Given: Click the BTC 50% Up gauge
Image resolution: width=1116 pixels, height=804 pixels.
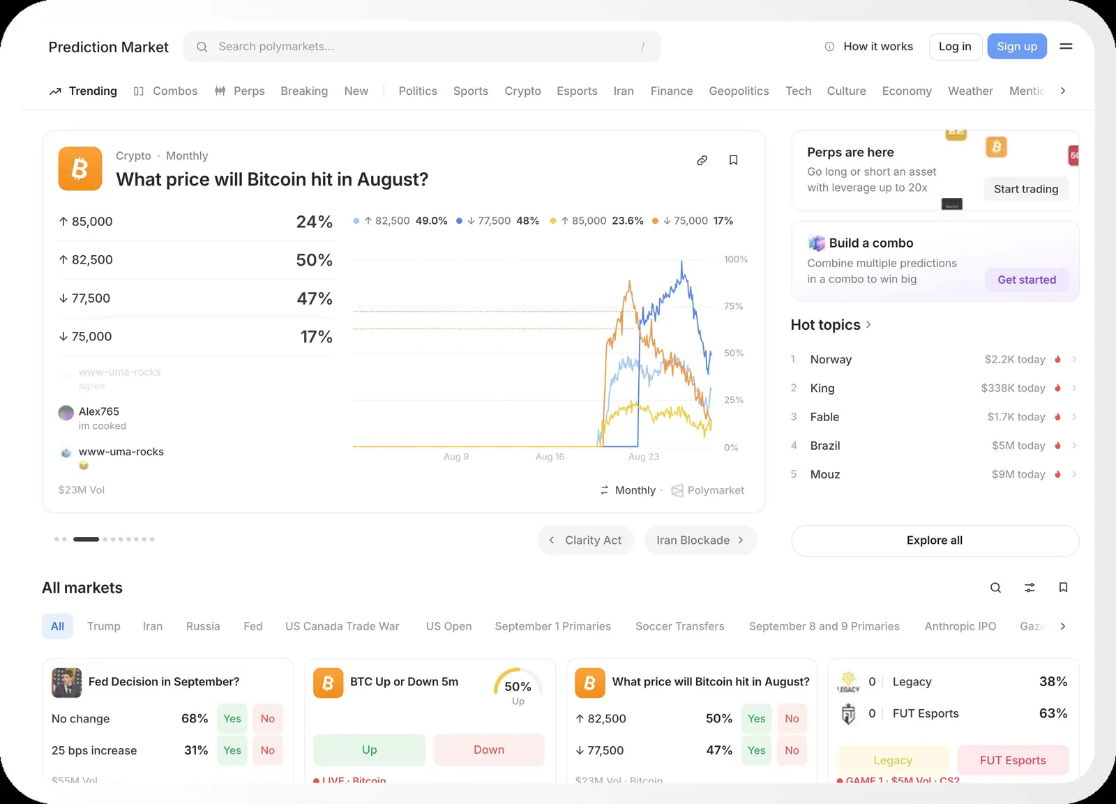Looking at the screenshot, I should click(518, 688).
